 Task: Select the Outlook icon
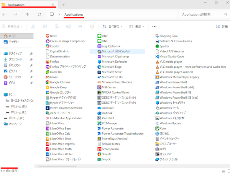(x=99, y=113)
